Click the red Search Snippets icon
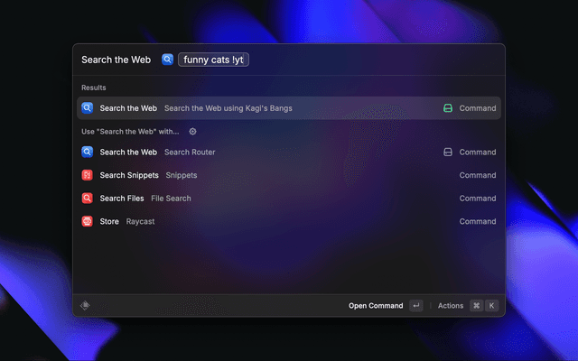 (x=87, y=175)
